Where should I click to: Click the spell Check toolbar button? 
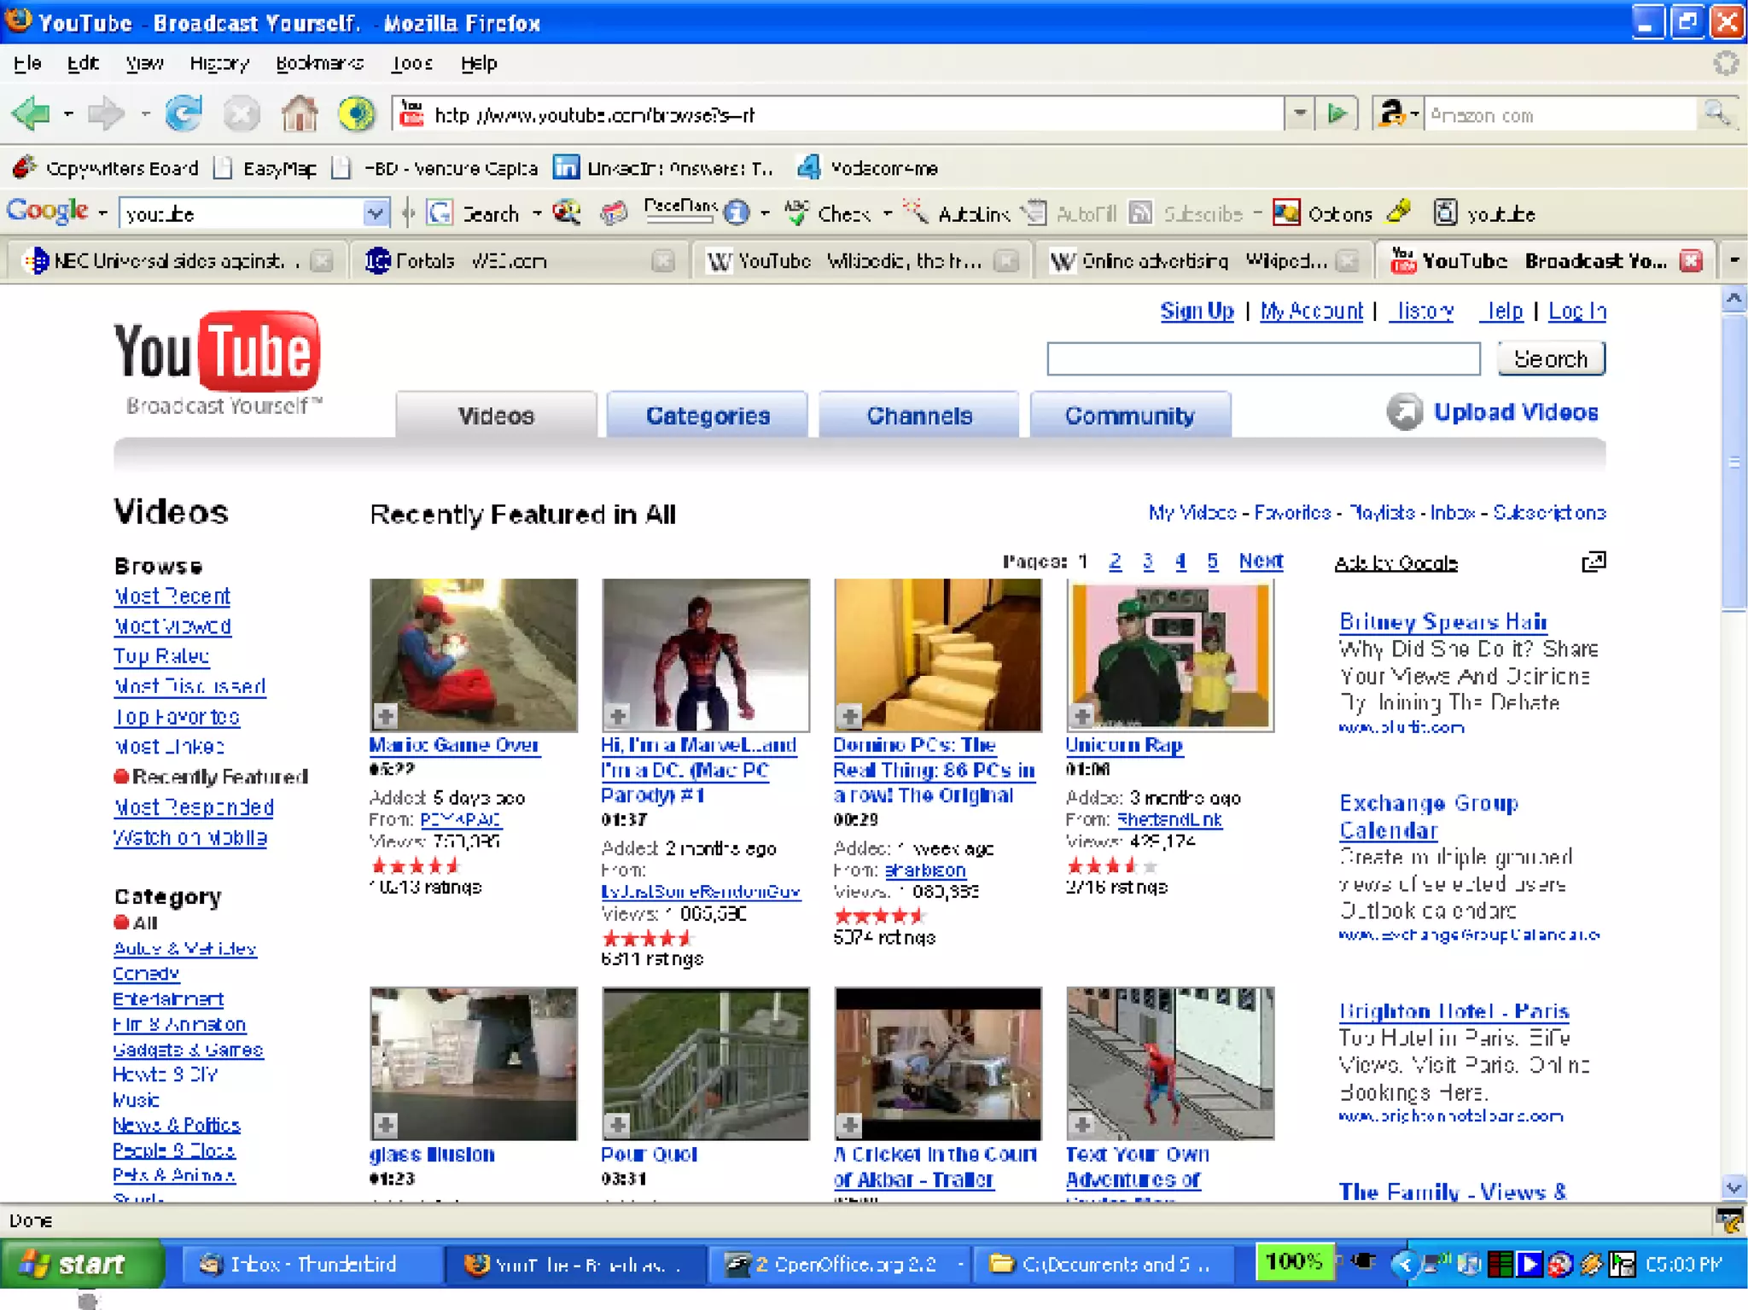[826, 213]
